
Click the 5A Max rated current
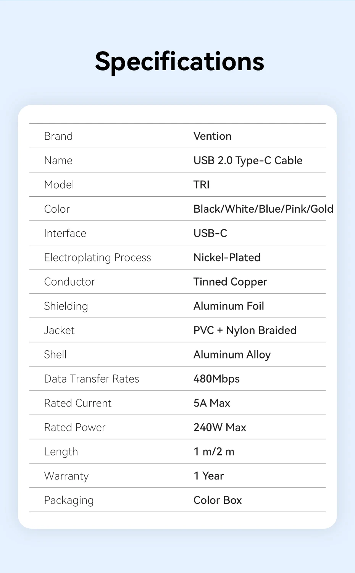click(x=212, y=403)
